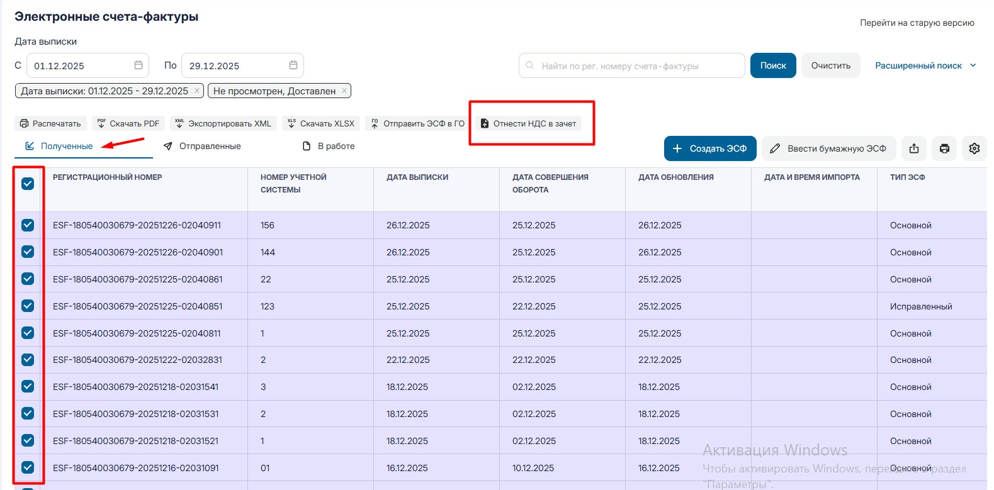Switch to the Отправленные tab
The height and width of the screenshot is (490, 994).
tap(203, 146)
